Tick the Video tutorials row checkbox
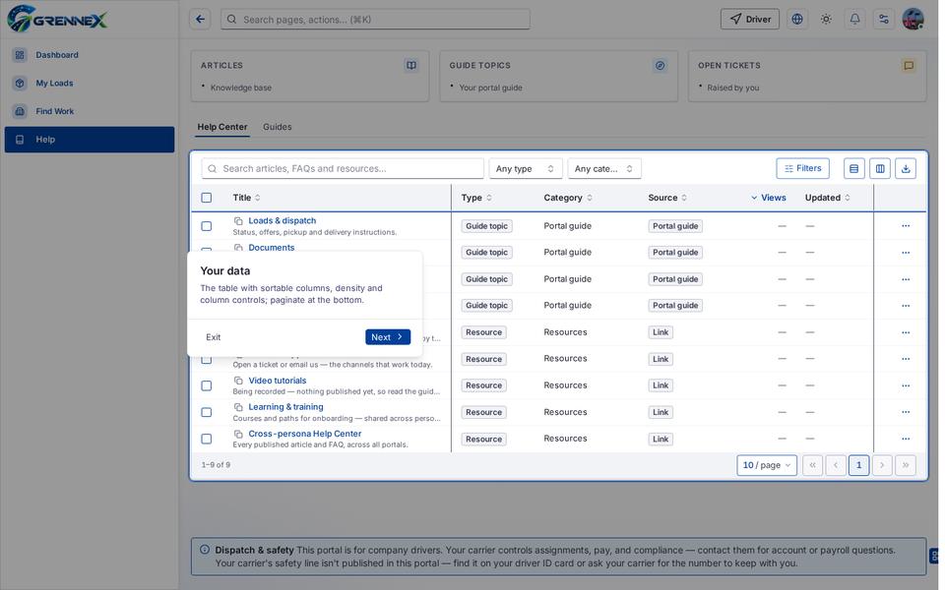Image resolution: width=945 pixels, height=590 pixels. coord(206,385)
